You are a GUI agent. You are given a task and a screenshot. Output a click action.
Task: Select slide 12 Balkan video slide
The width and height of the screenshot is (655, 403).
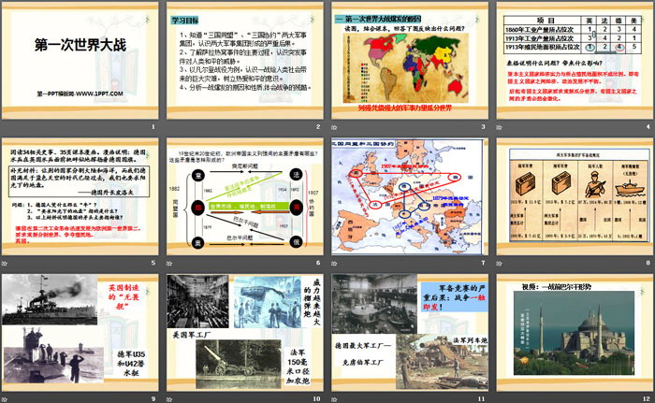pos(575,333)
